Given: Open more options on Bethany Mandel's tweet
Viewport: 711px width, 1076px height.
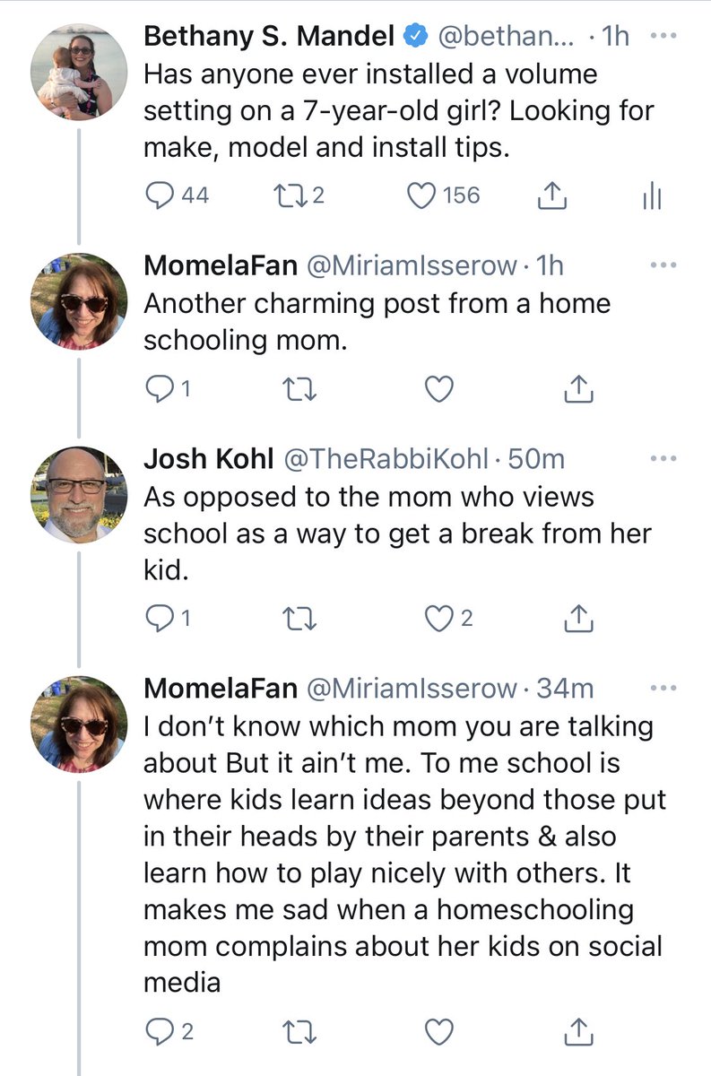Looking at the screenshot, I should 663,38.
